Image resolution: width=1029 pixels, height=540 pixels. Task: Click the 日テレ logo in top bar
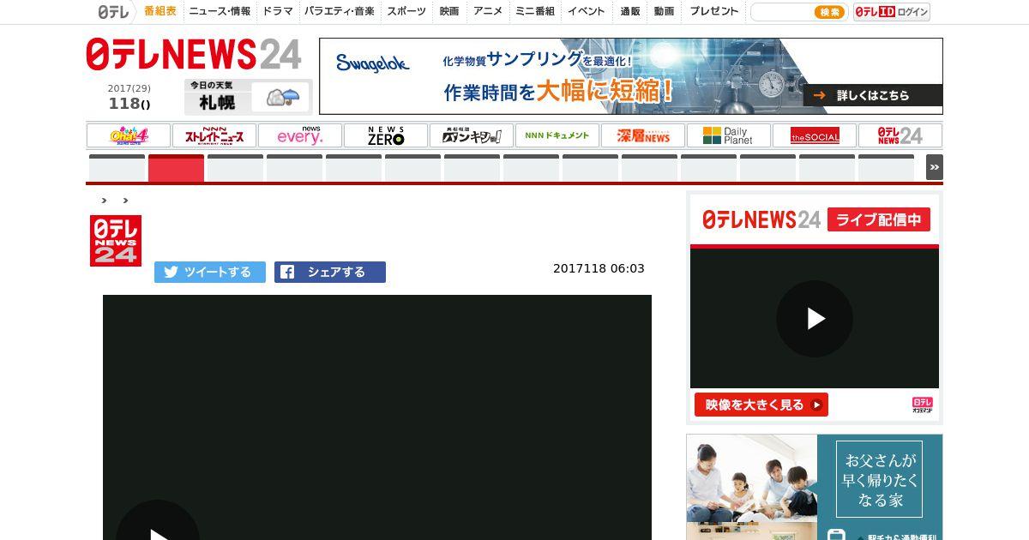(x=115, y=11)
